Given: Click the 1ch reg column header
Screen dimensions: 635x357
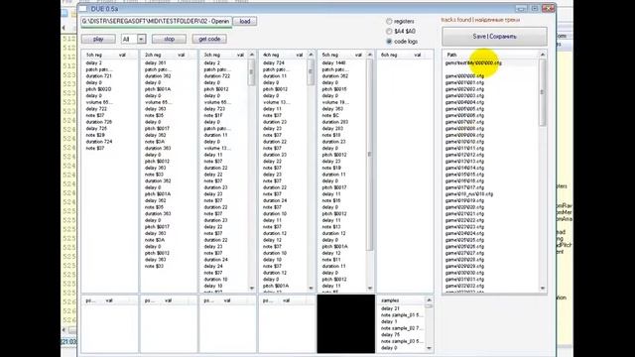Looking at the screenshot, I should pyautogui.click(x=94, y=55).
